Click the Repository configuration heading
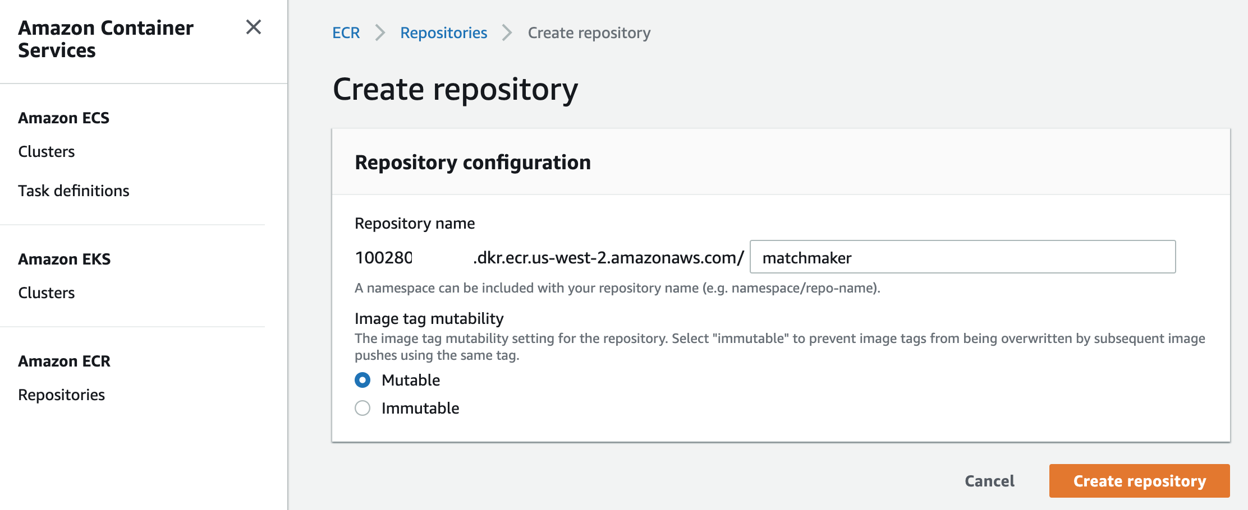Viewport: 1248px width, 510px height. click(472, 162)
